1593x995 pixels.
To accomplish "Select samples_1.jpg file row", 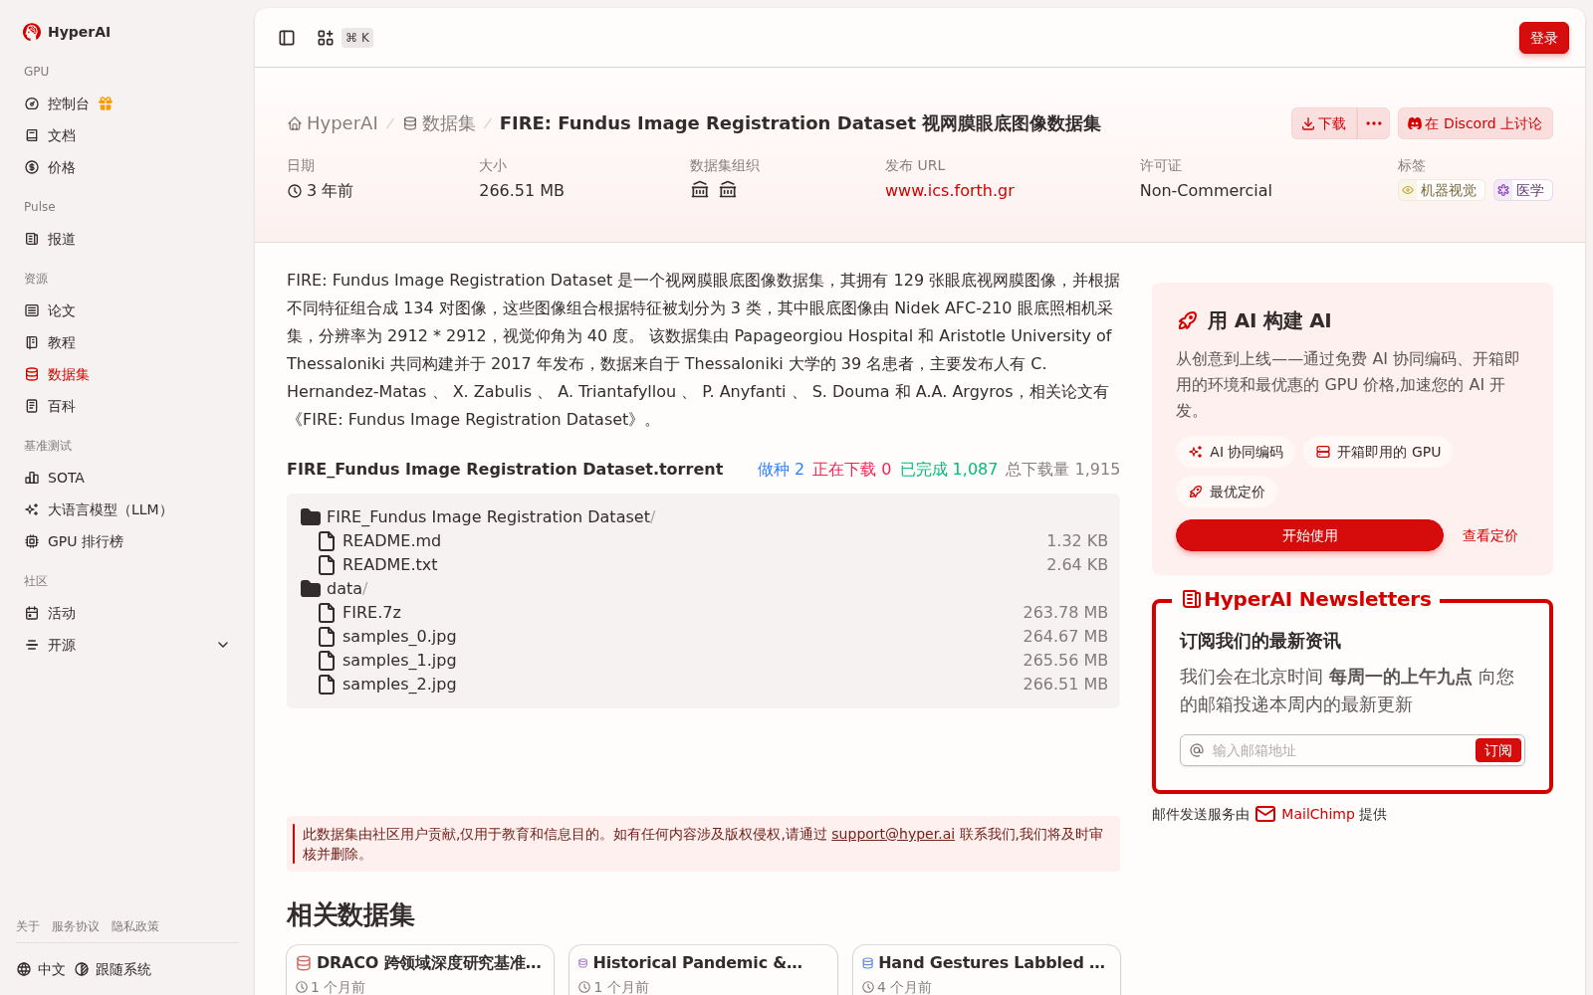I will [703, 660].
